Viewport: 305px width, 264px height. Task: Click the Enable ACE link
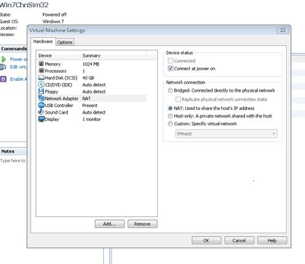18,79
